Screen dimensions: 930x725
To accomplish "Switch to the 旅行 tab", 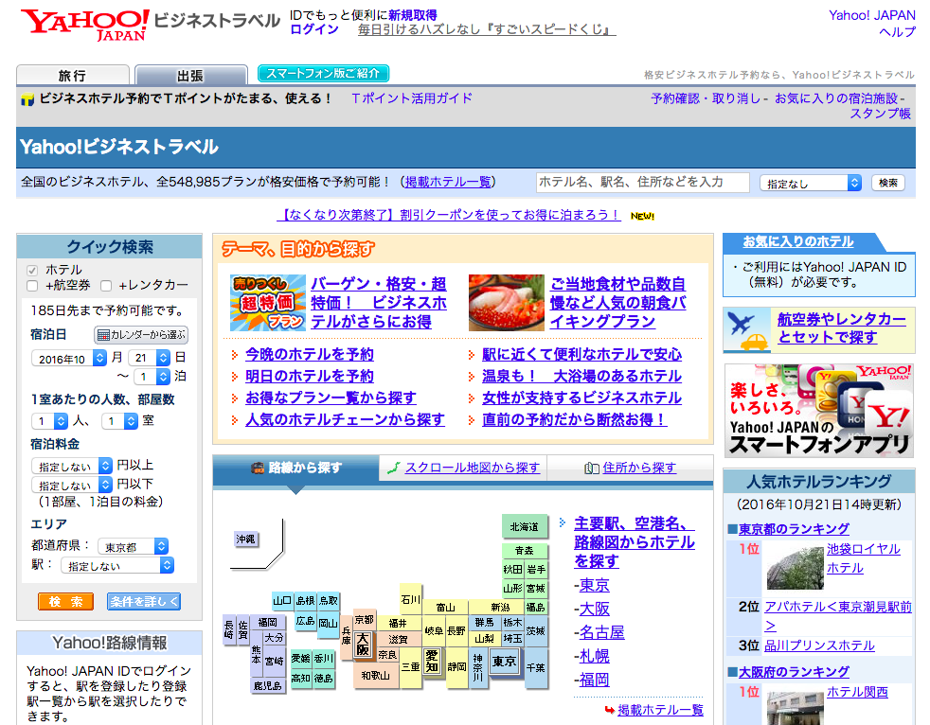I will tap(72, 76).
